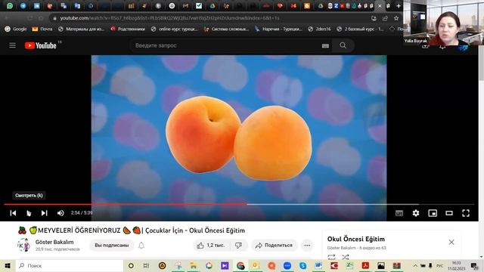Skip to the next video
The image size is (484, 272).
pos(45,213)
